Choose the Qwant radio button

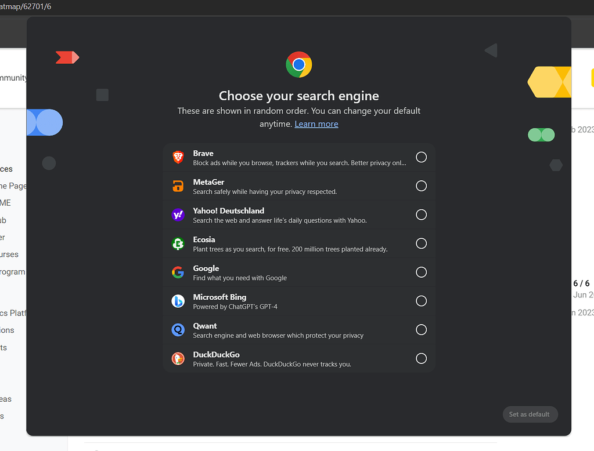422,330
